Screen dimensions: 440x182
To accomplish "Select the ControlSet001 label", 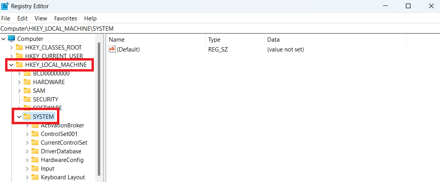I will click(59, 134).
